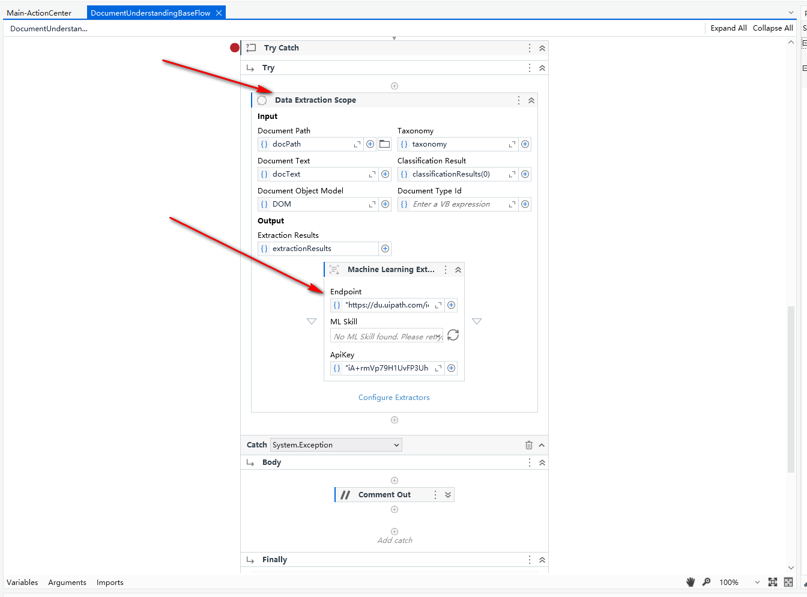Collapse the Try Catch activity
The height and width of the screenshot is (597, 807).
tap(542, 48)
